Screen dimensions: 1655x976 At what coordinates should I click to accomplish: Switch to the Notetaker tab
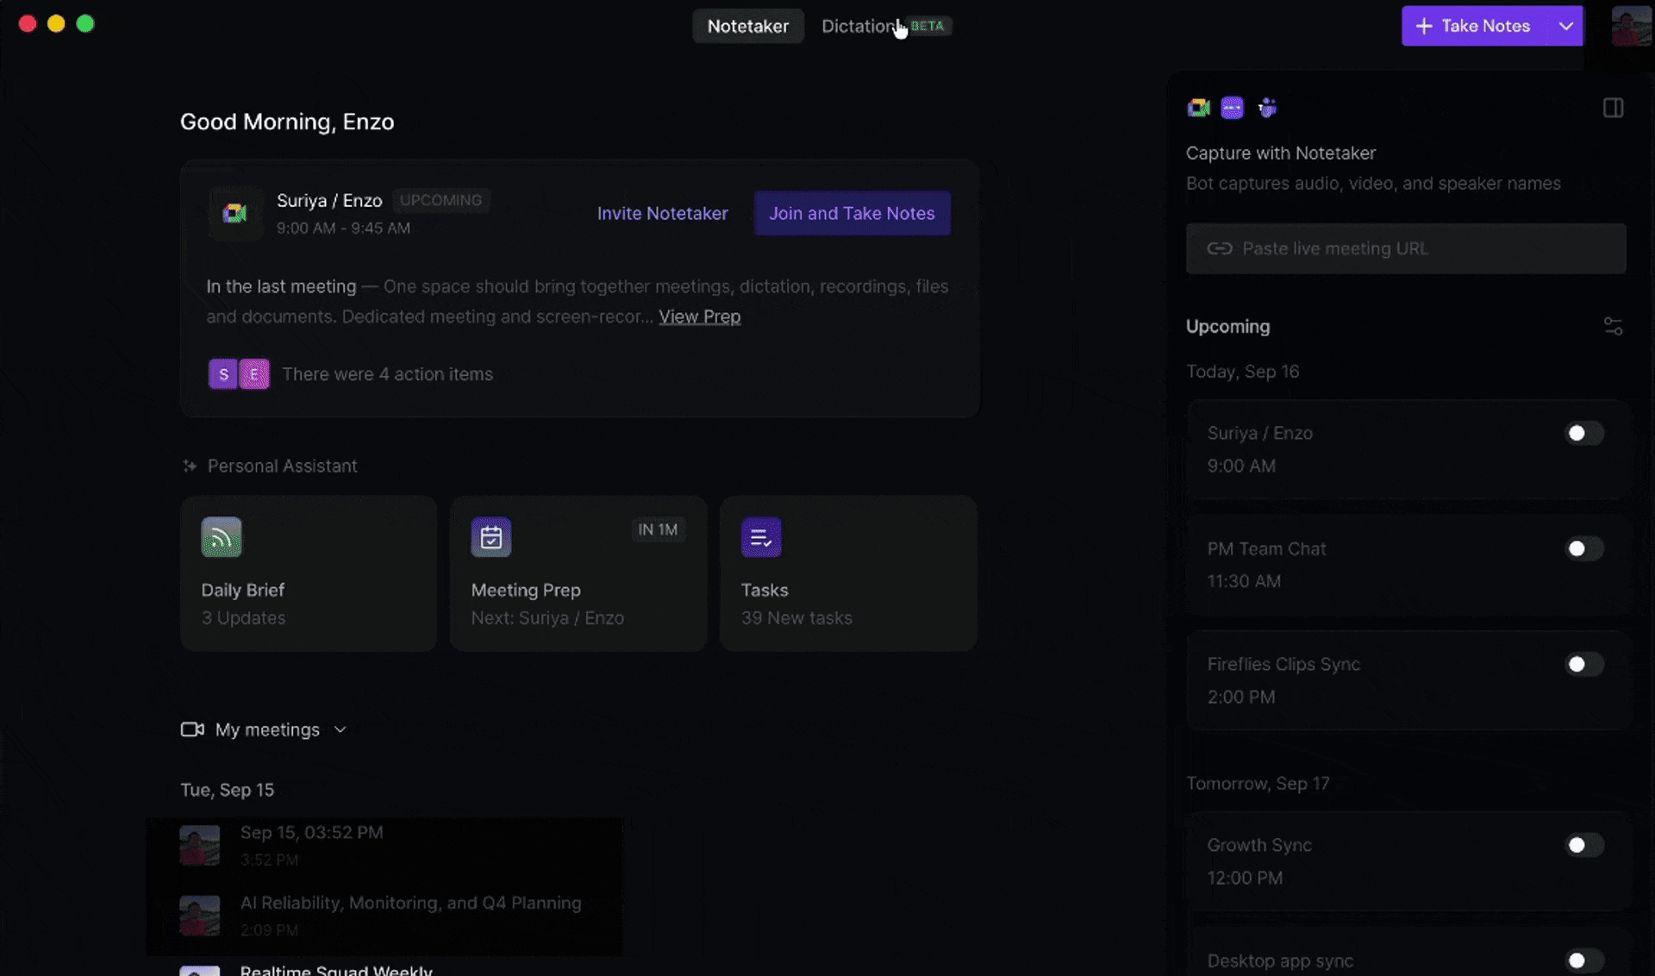(x=747, y=26)
